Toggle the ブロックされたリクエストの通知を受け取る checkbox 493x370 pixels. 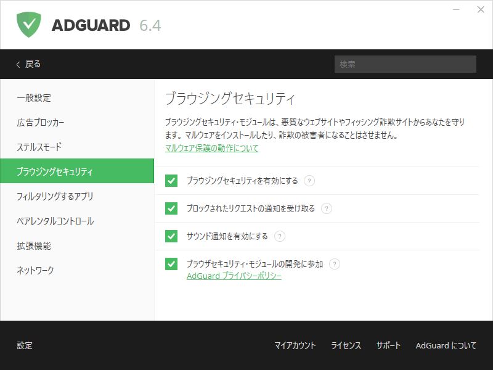click(171, 208)
